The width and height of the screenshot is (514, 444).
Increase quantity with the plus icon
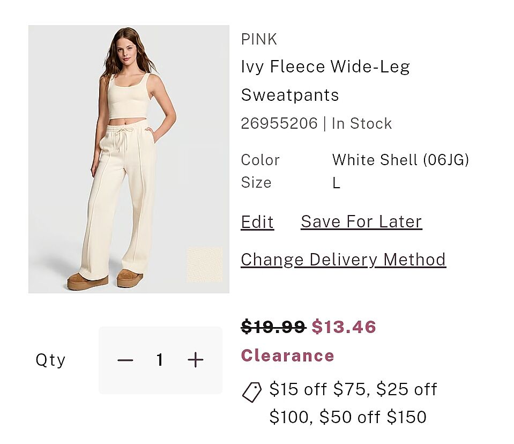point(196,360)
